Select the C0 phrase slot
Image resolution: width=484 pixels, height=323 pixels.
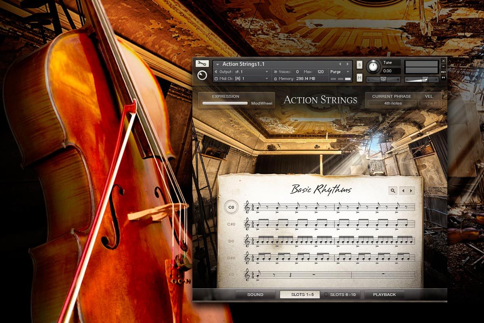tap(231, 208)
